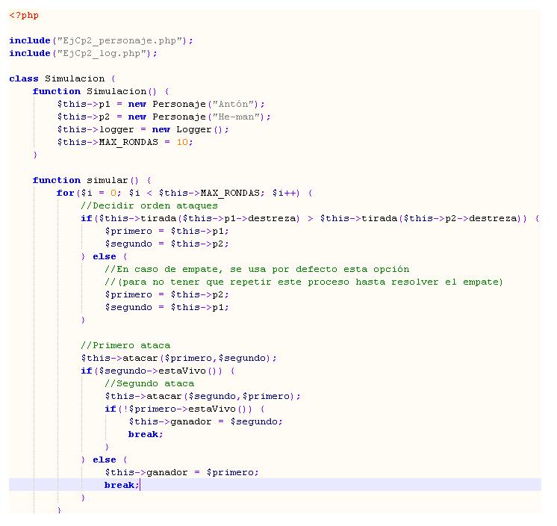Click the line "$segundo = $this->p1;"
Image resolution: width=557 pixels, height=526 pixels.
(x=167, y=307)
